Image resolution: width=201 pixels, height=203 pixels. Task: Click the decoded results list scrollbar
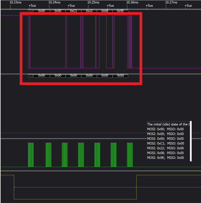pos(191,141)
